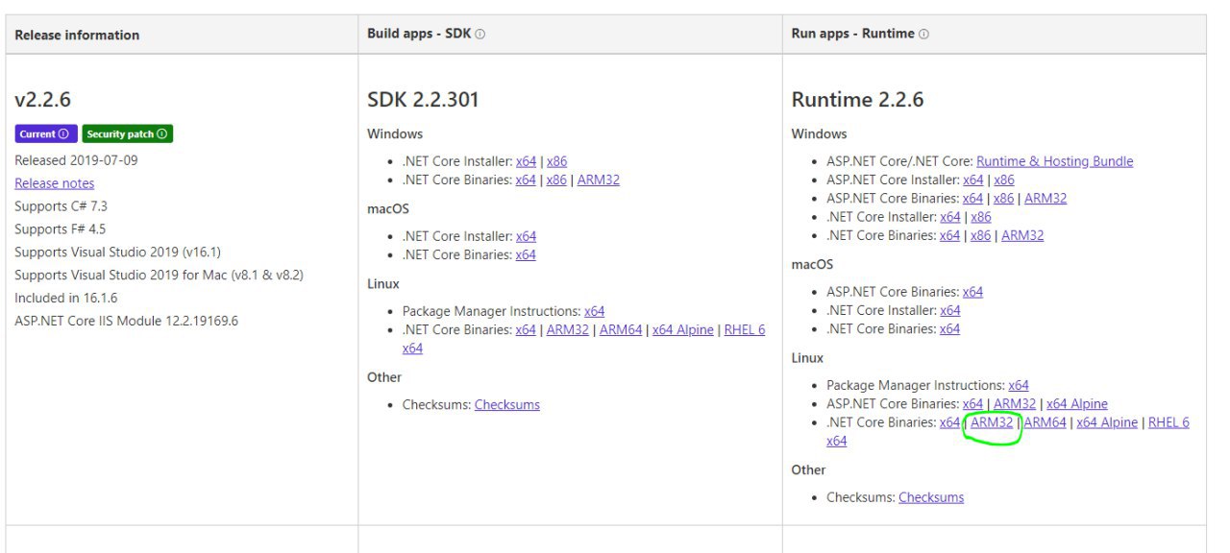Download Runtime Windows ASP.NET Core Binaries x64

[973, 199]
